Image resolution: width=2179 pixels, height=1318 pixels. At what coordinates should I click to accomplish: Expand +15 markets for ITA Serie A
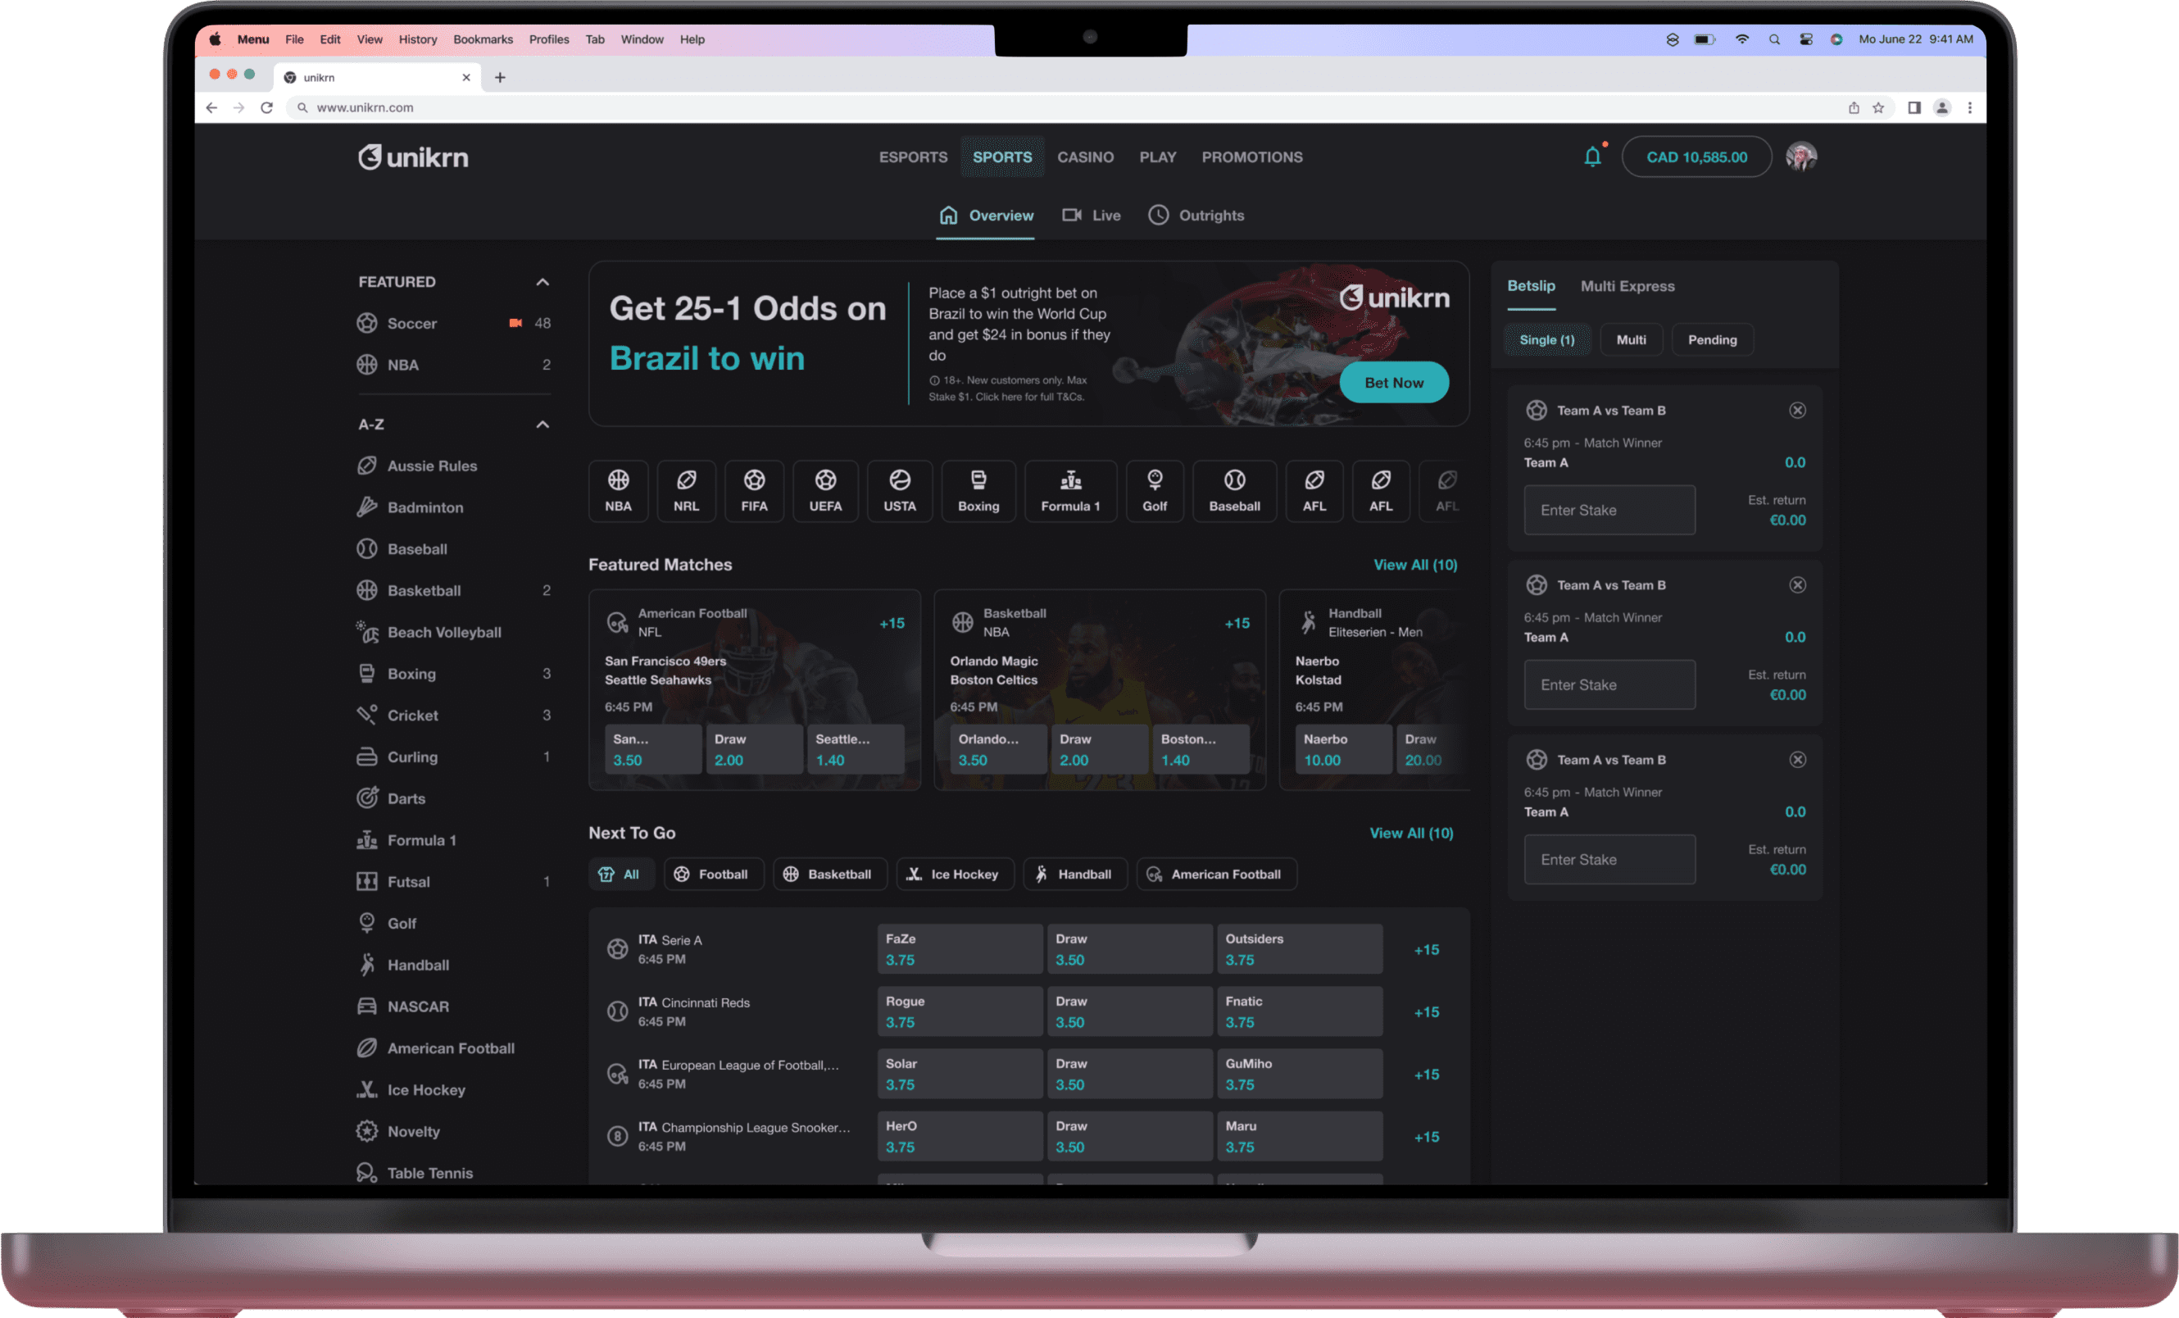coord(1426,950)
